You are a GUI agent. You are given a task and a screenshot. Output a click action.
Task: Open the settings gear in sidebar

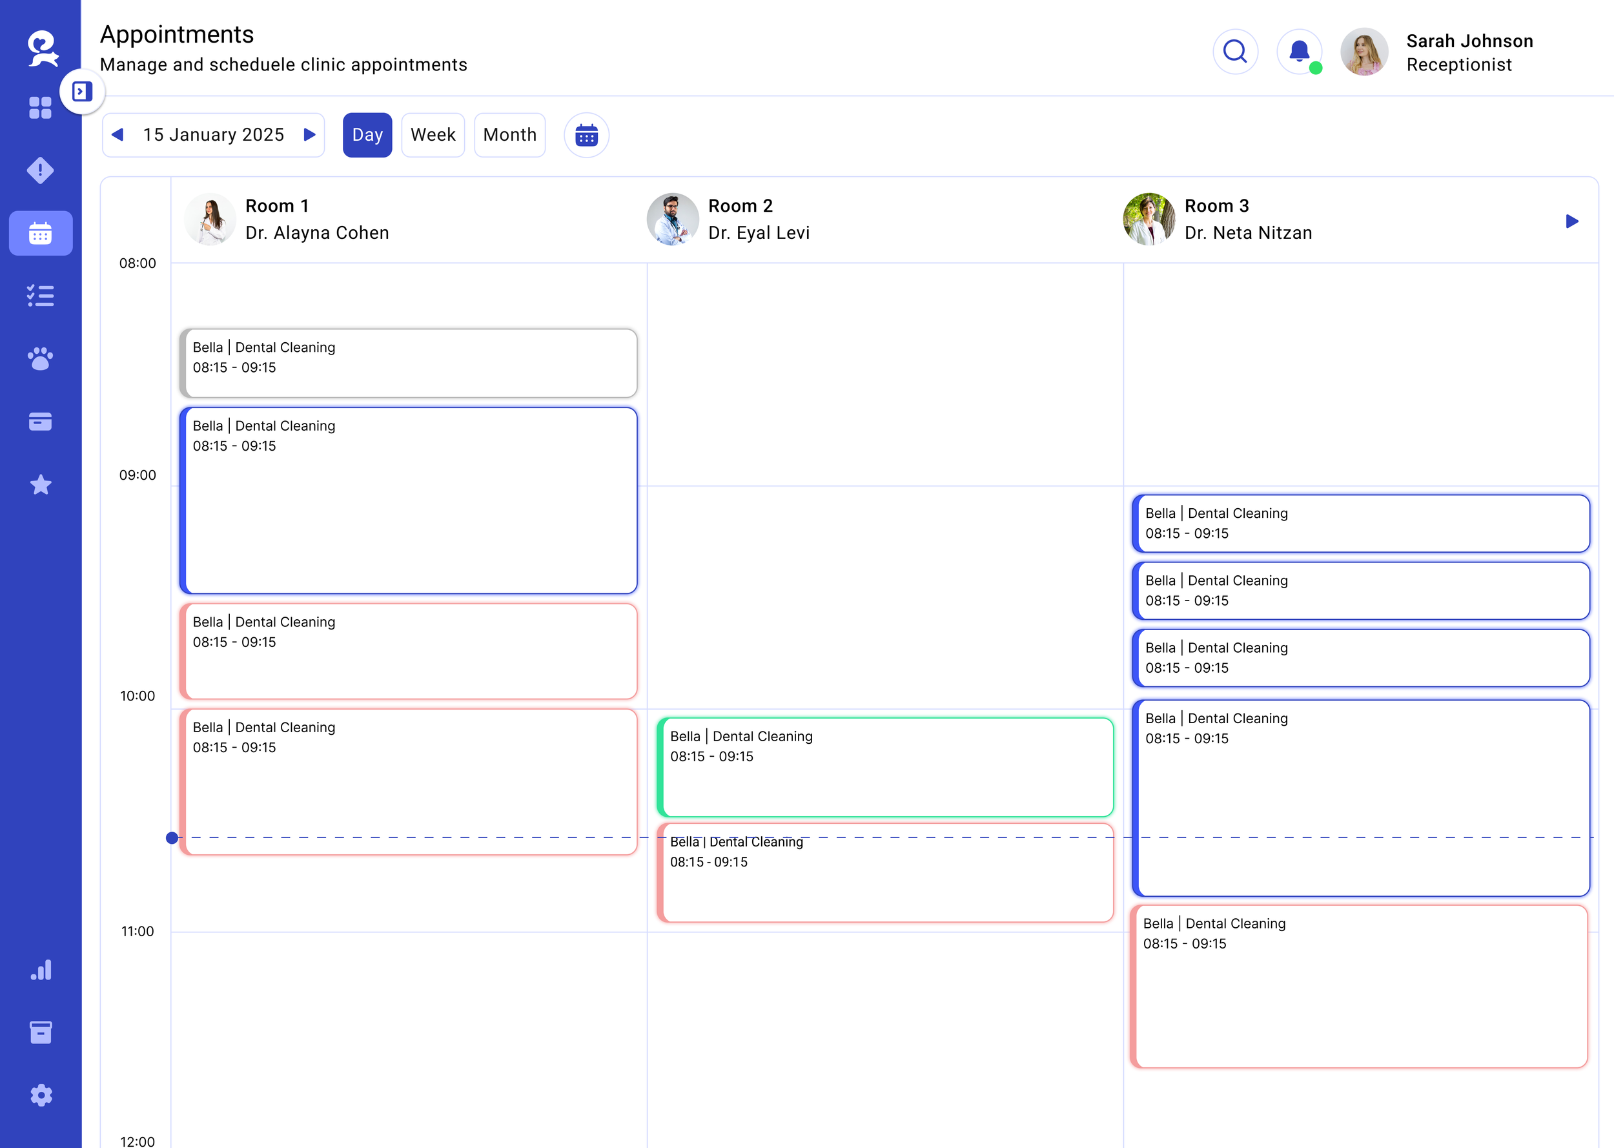tap(40, 1095)
